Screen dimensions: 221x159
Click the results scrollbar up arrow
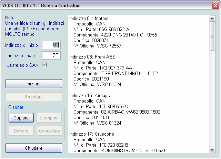[x=212, y=19]
